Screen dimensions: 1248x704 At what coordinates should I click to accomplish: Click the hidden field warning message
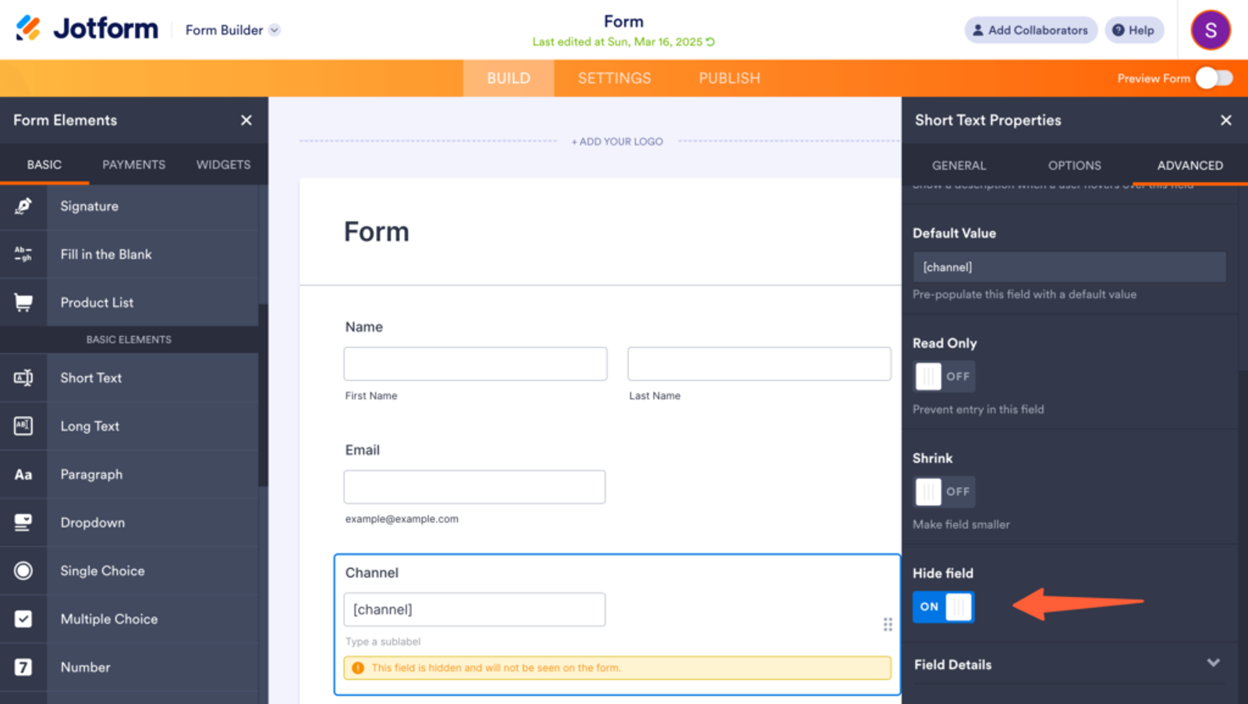(617, 668)
